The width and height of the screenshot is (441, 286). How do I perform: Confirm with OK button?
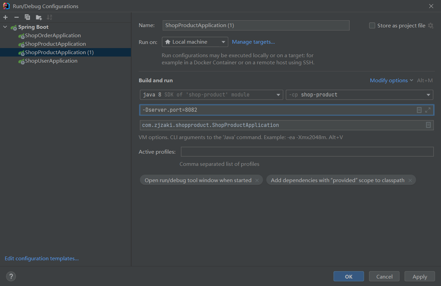point(349,277)
